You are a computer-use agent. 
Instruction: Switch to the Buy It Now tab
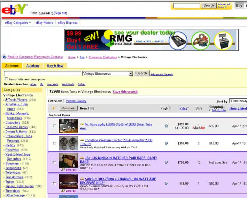(55, 66)
